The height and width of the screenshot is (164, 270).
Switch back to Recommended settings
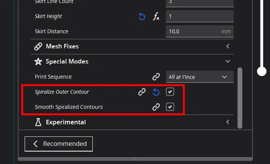click(x=59, y=144)
